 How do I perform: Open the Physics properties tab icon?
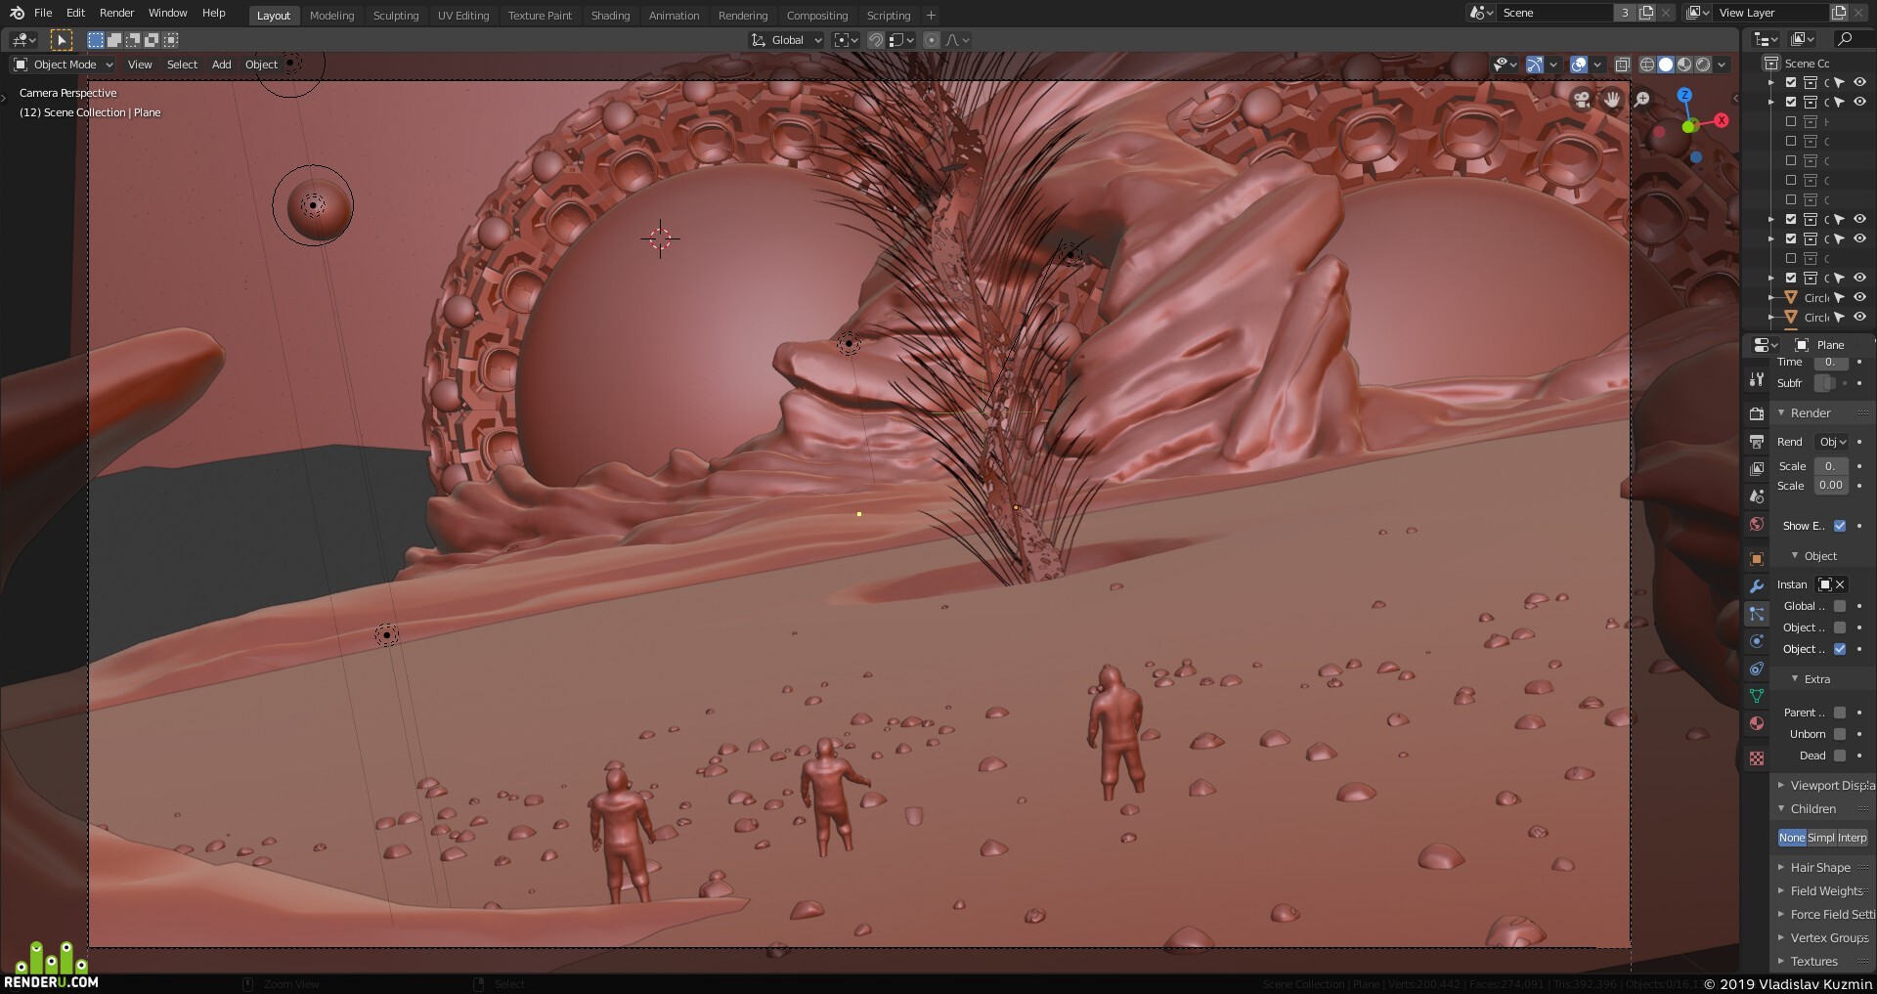coord(1757,641)
